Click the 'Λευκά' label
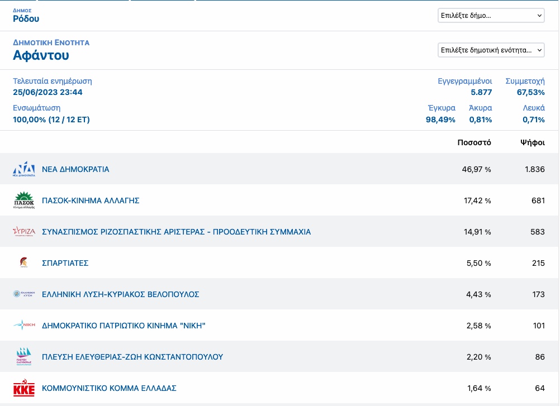The height and width of the screenshot is (406, 560). [534, 108]
